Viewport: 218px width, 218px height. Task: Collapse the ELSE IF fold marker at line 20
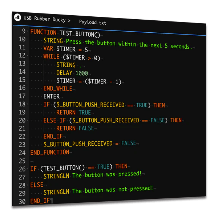[27, 120]
